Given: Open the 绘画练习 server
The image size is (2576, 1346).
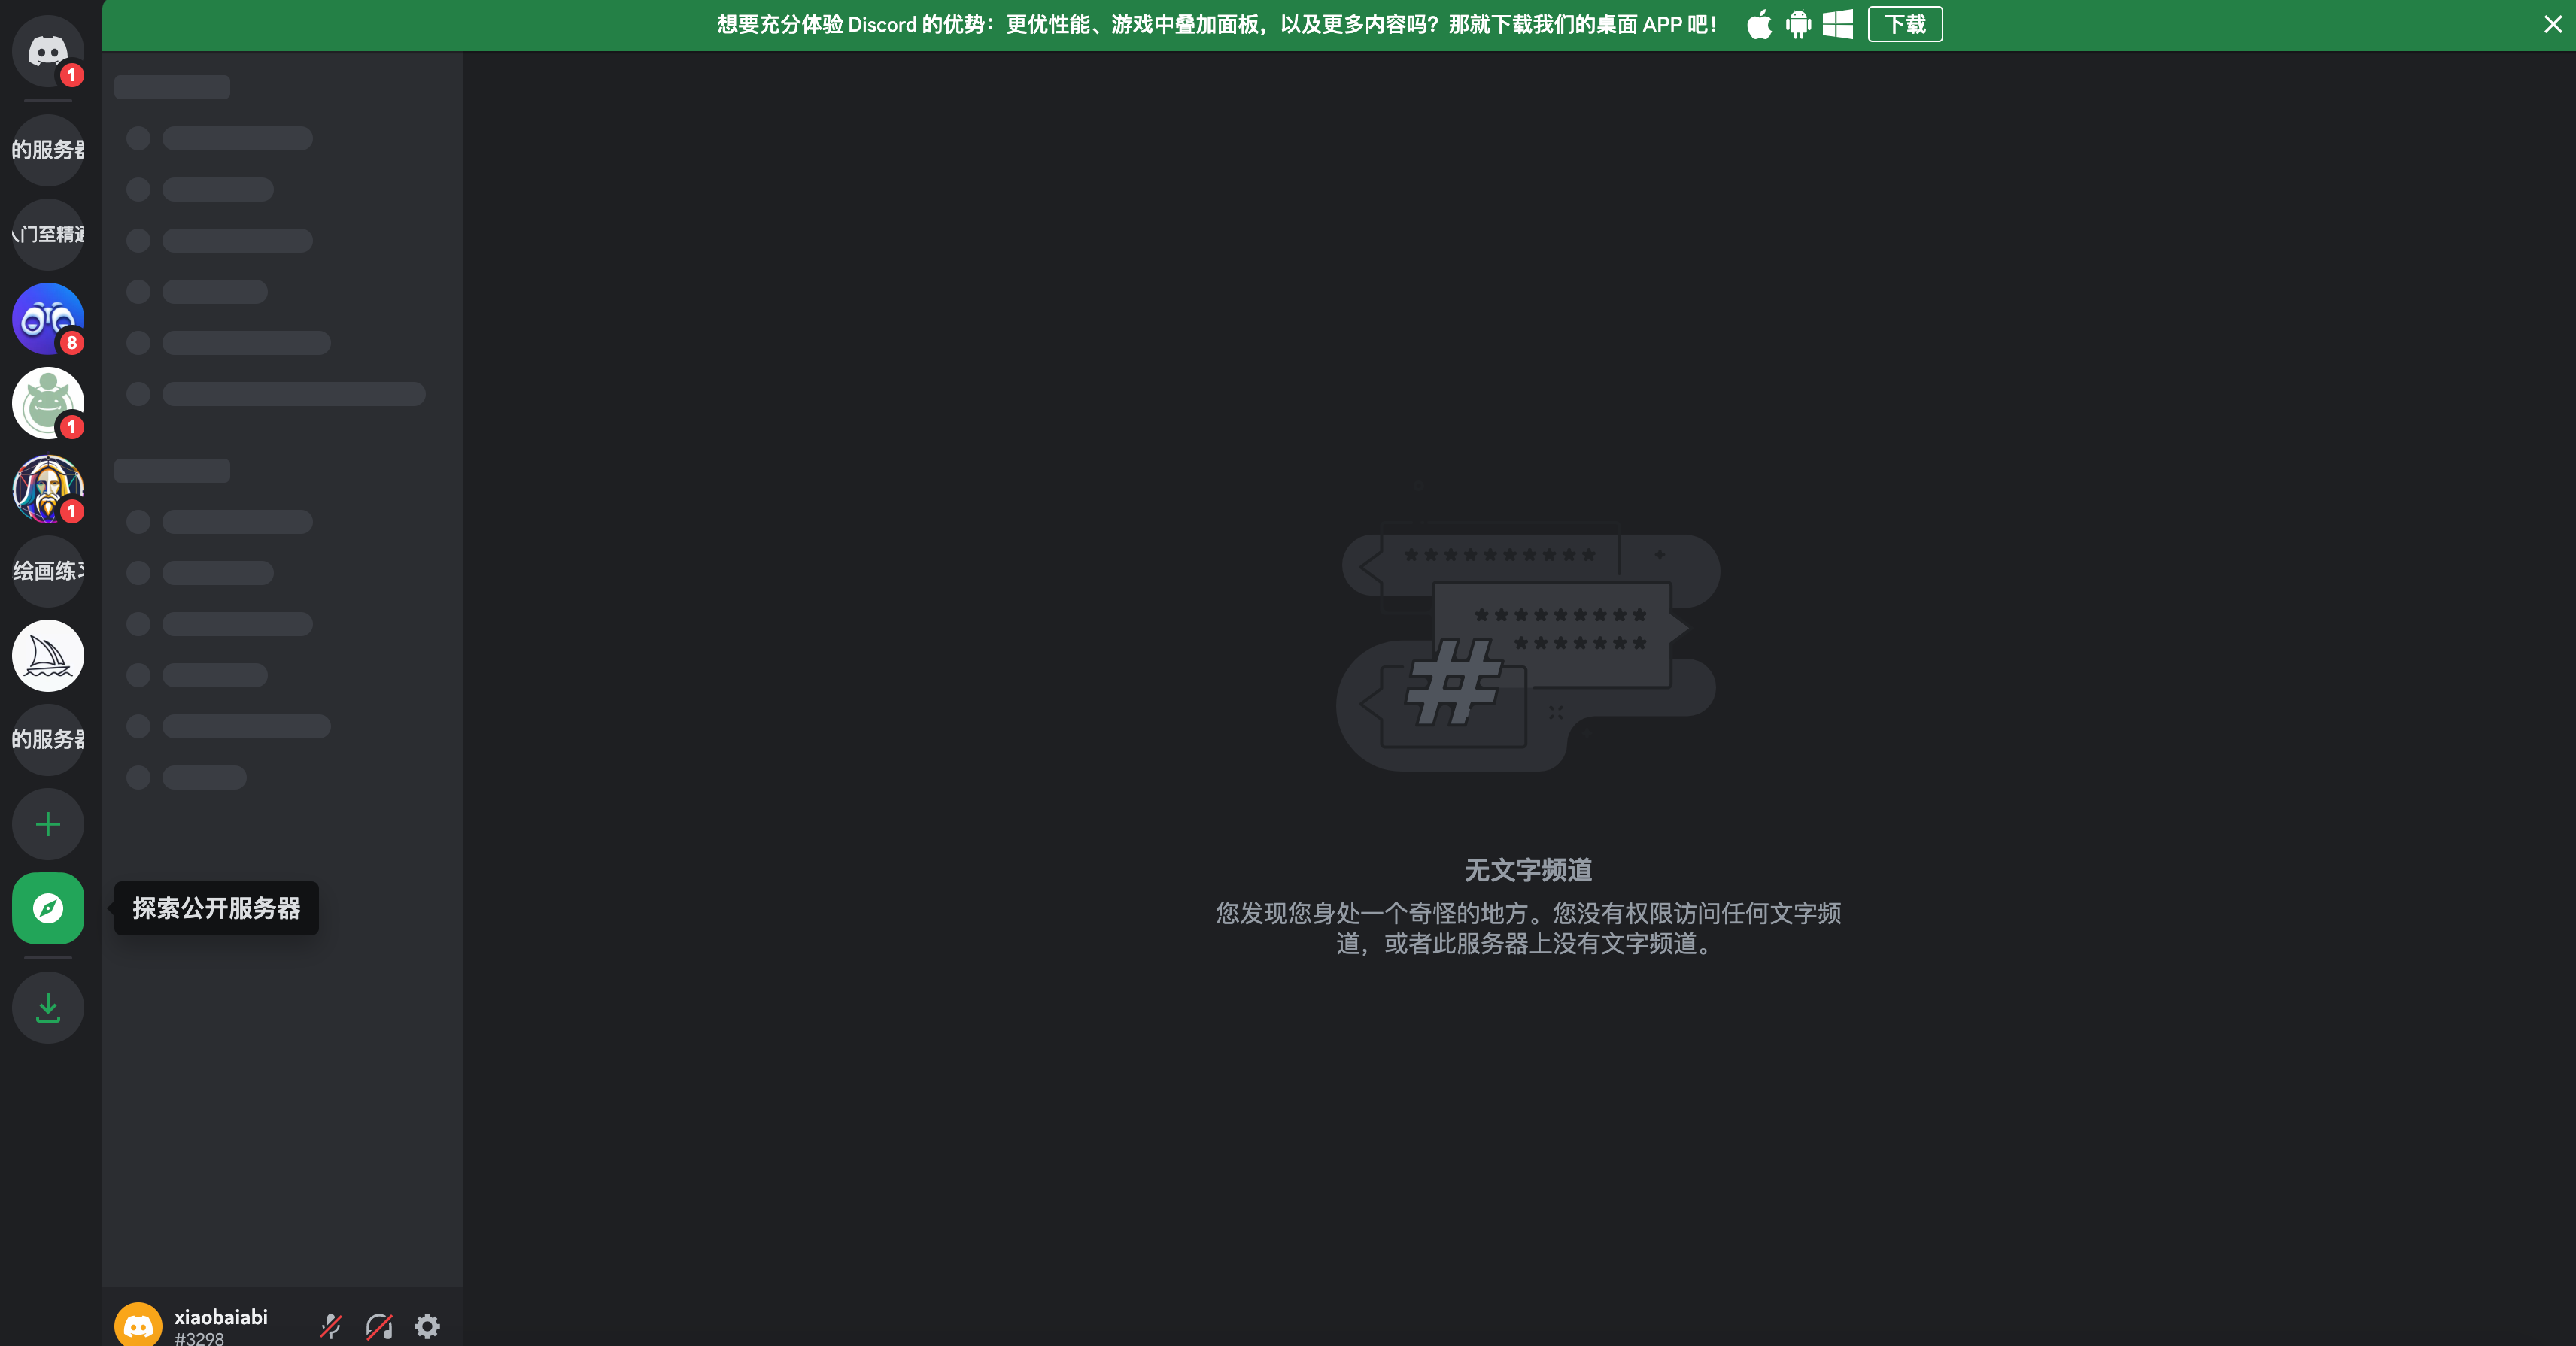Looking at the screenshot, I should click(x=47, y=571).
